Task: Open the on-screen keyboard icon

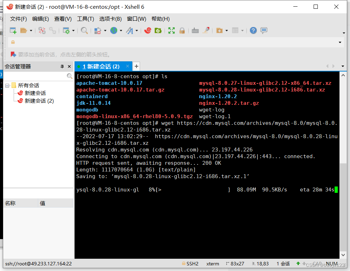Action: coord(195,31)
